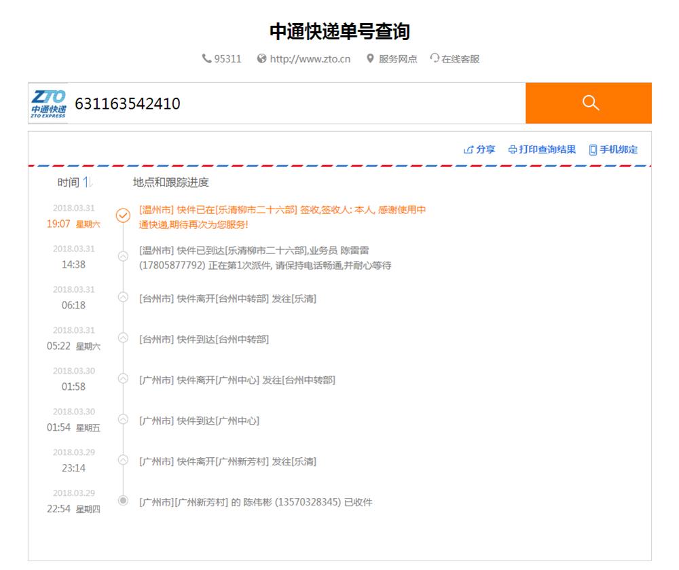Click the 手机绑定 phone binding link
Viewport: 679px width, 570px height.
619,149
